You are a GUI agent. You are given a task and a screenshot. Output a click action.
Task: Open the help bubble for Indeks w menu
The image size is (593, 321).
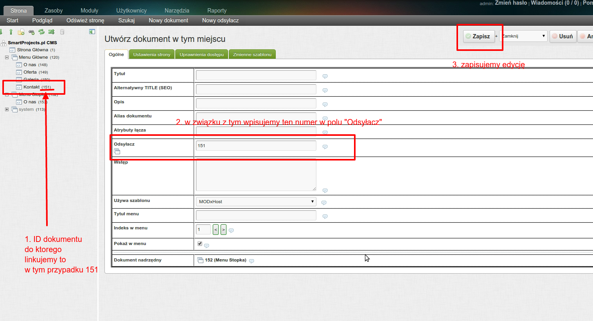[231, 231]
